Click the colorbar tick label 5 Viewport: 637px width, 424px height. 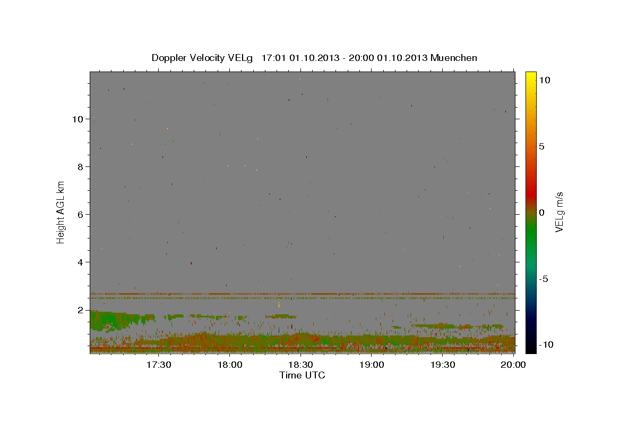542,146
